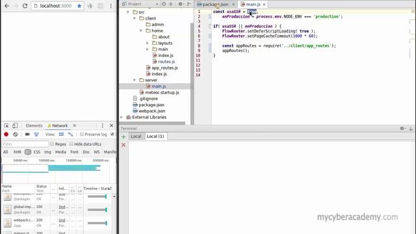416x234 pixels.
Task: Open Terminal panel settings gear
Action: point(403,129)
